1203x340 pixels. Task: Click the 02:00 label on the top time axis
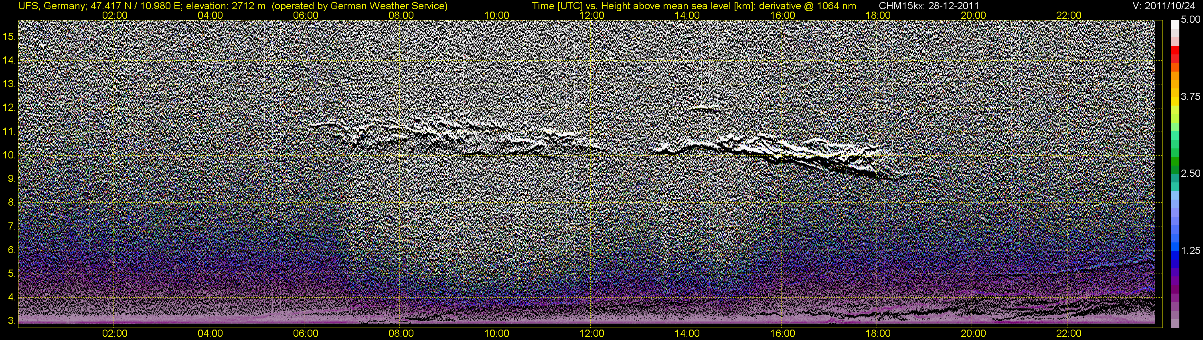point(115,15)
